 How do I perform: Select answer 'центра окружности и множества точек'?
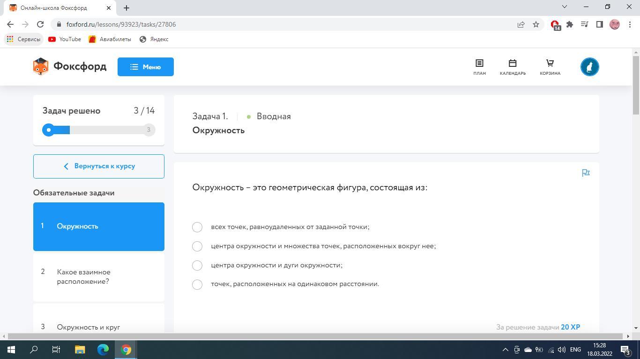pyautogui.click(x=197, y=246)
